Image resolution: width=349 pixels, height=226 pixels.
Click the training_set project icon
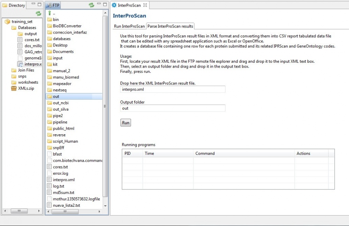[x=7, y=22]
